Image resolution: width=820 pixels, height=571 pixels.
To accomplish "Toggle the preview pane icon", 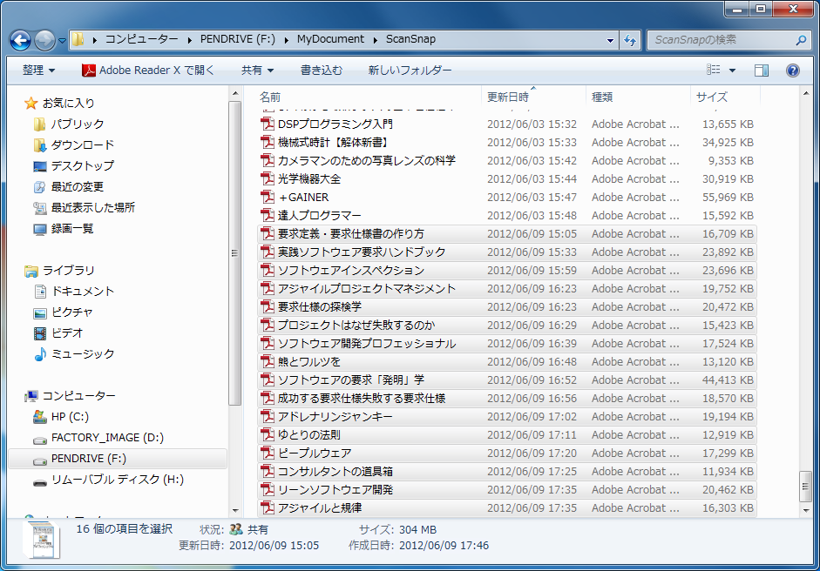I will pyautogui.click(x=762, y=70).
